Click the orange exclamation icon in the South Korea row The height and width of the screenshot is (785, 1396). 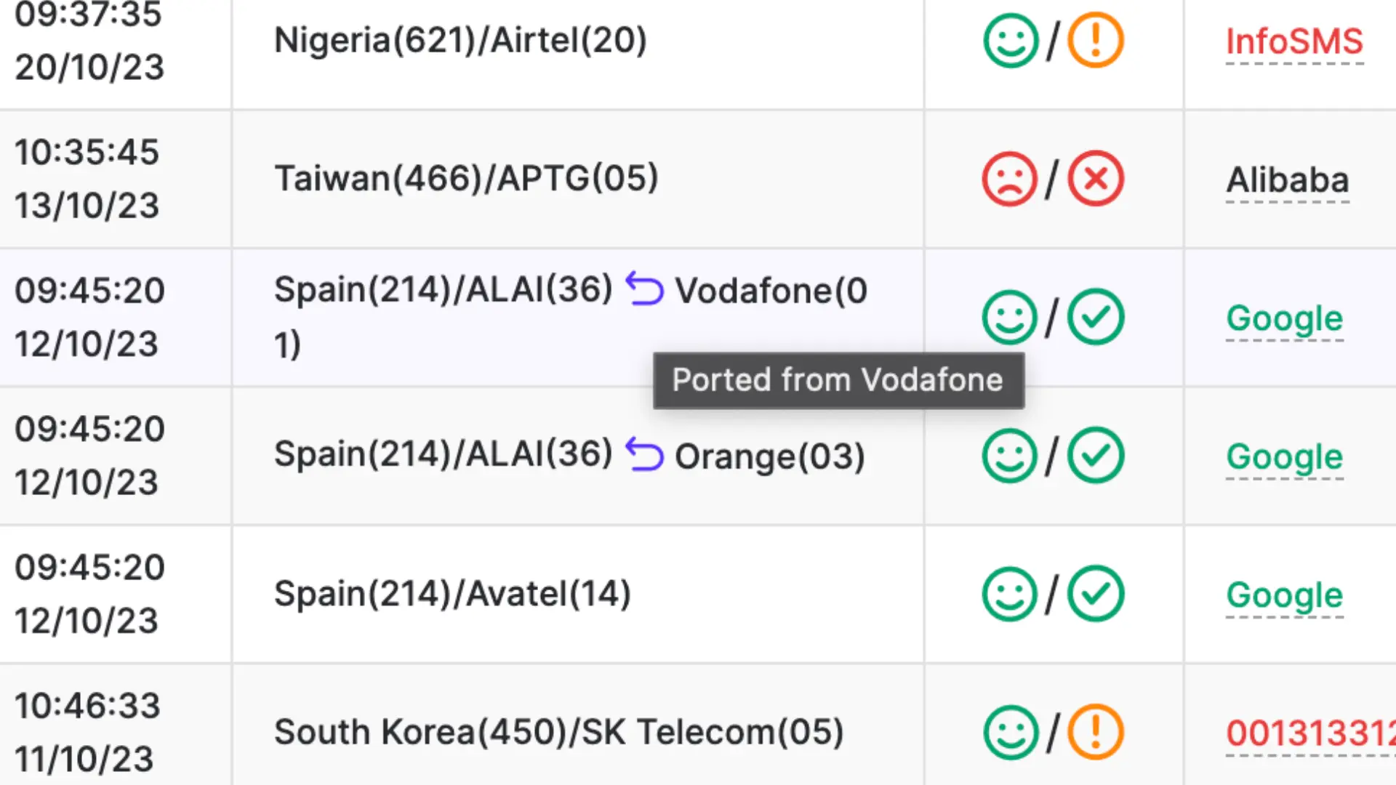pos(1096,732)
